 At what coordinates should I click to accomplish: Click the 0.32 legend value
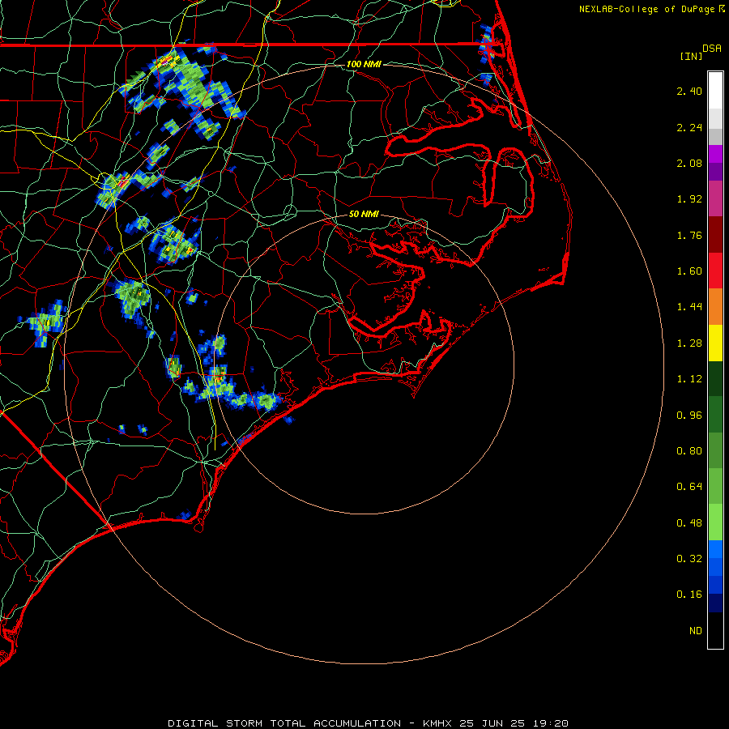tap(689, 559)
